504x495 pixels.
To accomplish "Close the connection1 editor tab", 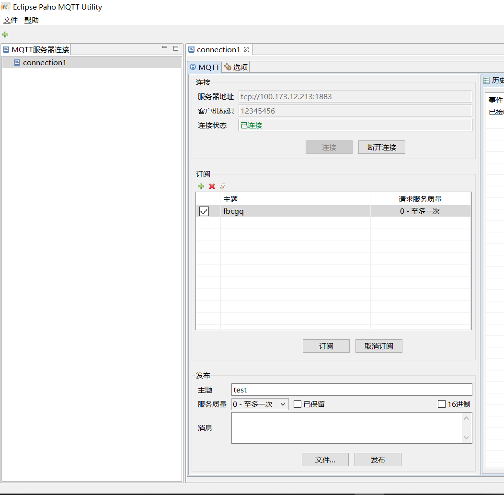I will 247,49.
